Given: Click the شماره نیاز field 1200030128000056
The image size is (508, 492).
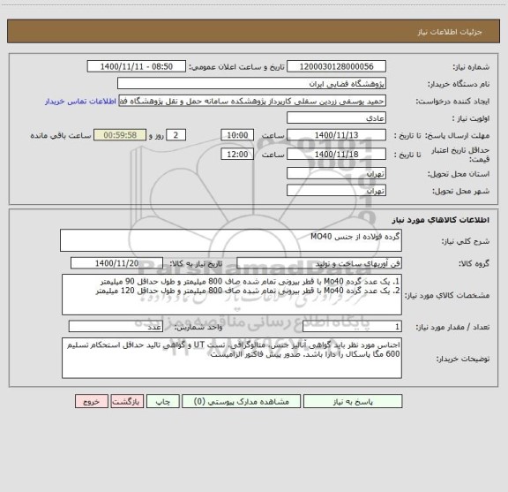Looking at the screenshot, I should point(336,66).
